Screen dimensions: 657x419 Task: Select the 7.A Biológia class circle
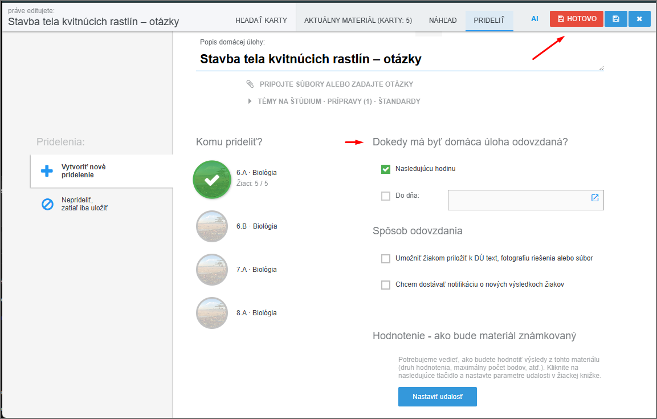coord(212,270)
